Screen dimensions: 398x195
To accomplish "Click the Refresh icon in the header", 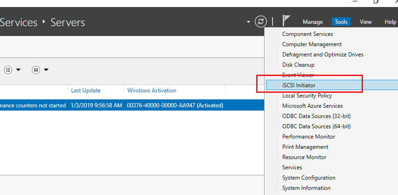I will [x=260, y=21].
